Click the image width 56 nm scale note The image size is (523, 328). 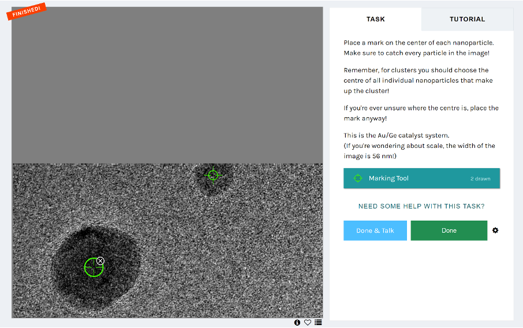click(419, 151)
